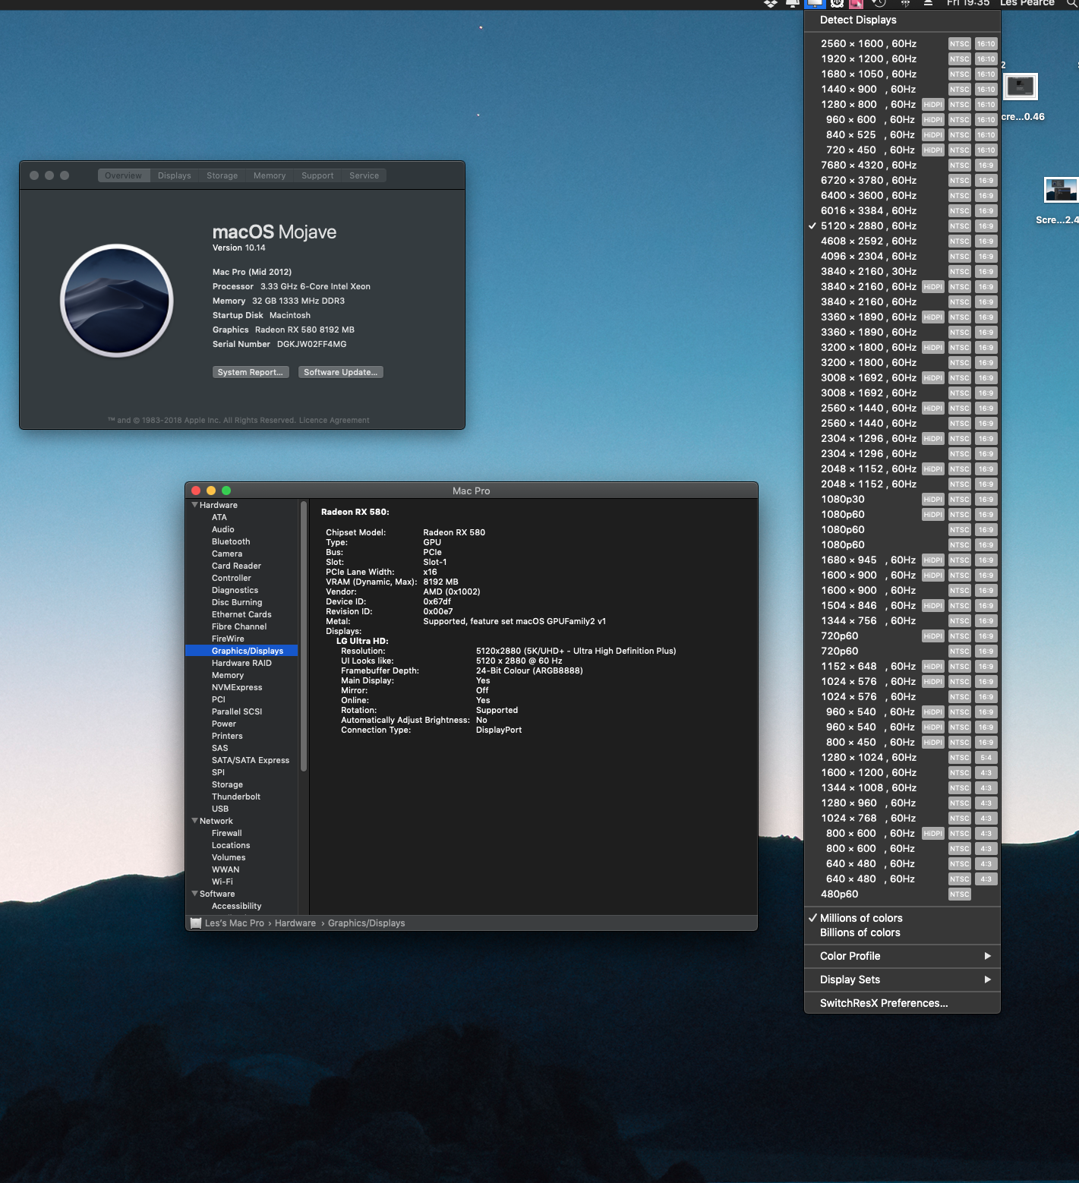Switch to 480p60 resolution
Viewport: 1079px width, 1183px height.
point(902,894)
